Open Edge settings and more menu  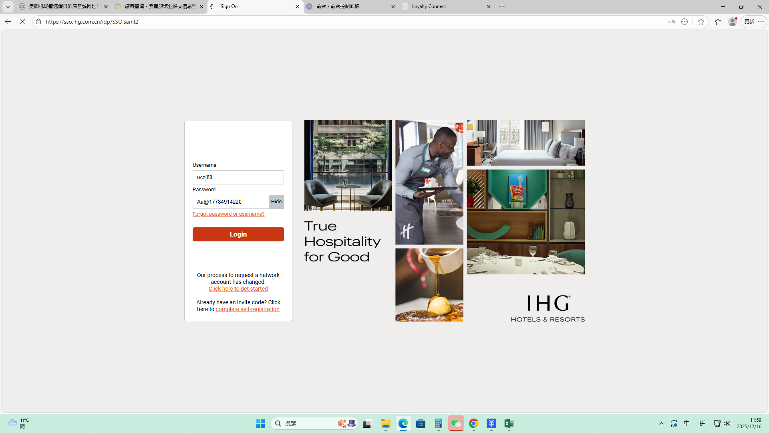pyautogui.click(x=761, y=22)
